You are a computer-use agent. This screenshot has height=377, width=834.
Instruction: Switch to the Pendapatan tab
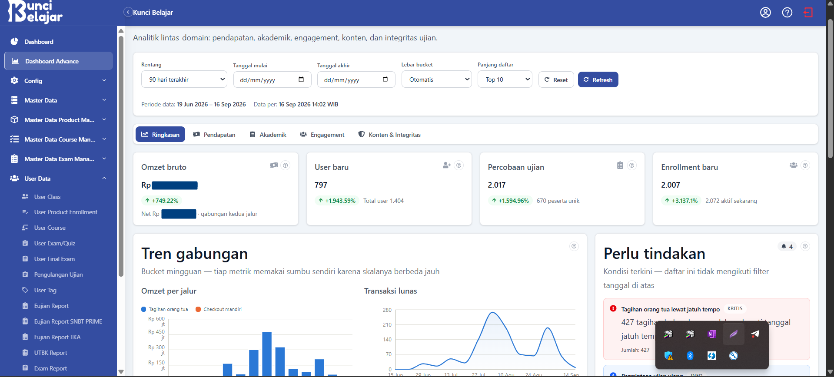point(214,135)
